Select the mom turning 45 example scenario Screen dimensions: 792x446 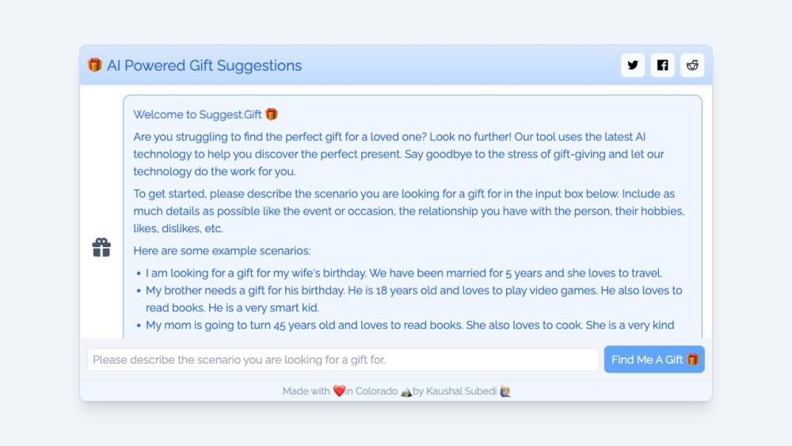pyautogui.click(x=409, y=325)
